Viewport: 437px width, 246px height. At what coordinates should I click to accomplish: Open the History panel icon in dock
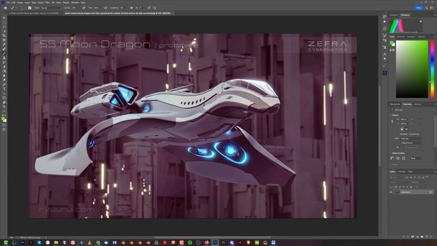coord(384,16)
